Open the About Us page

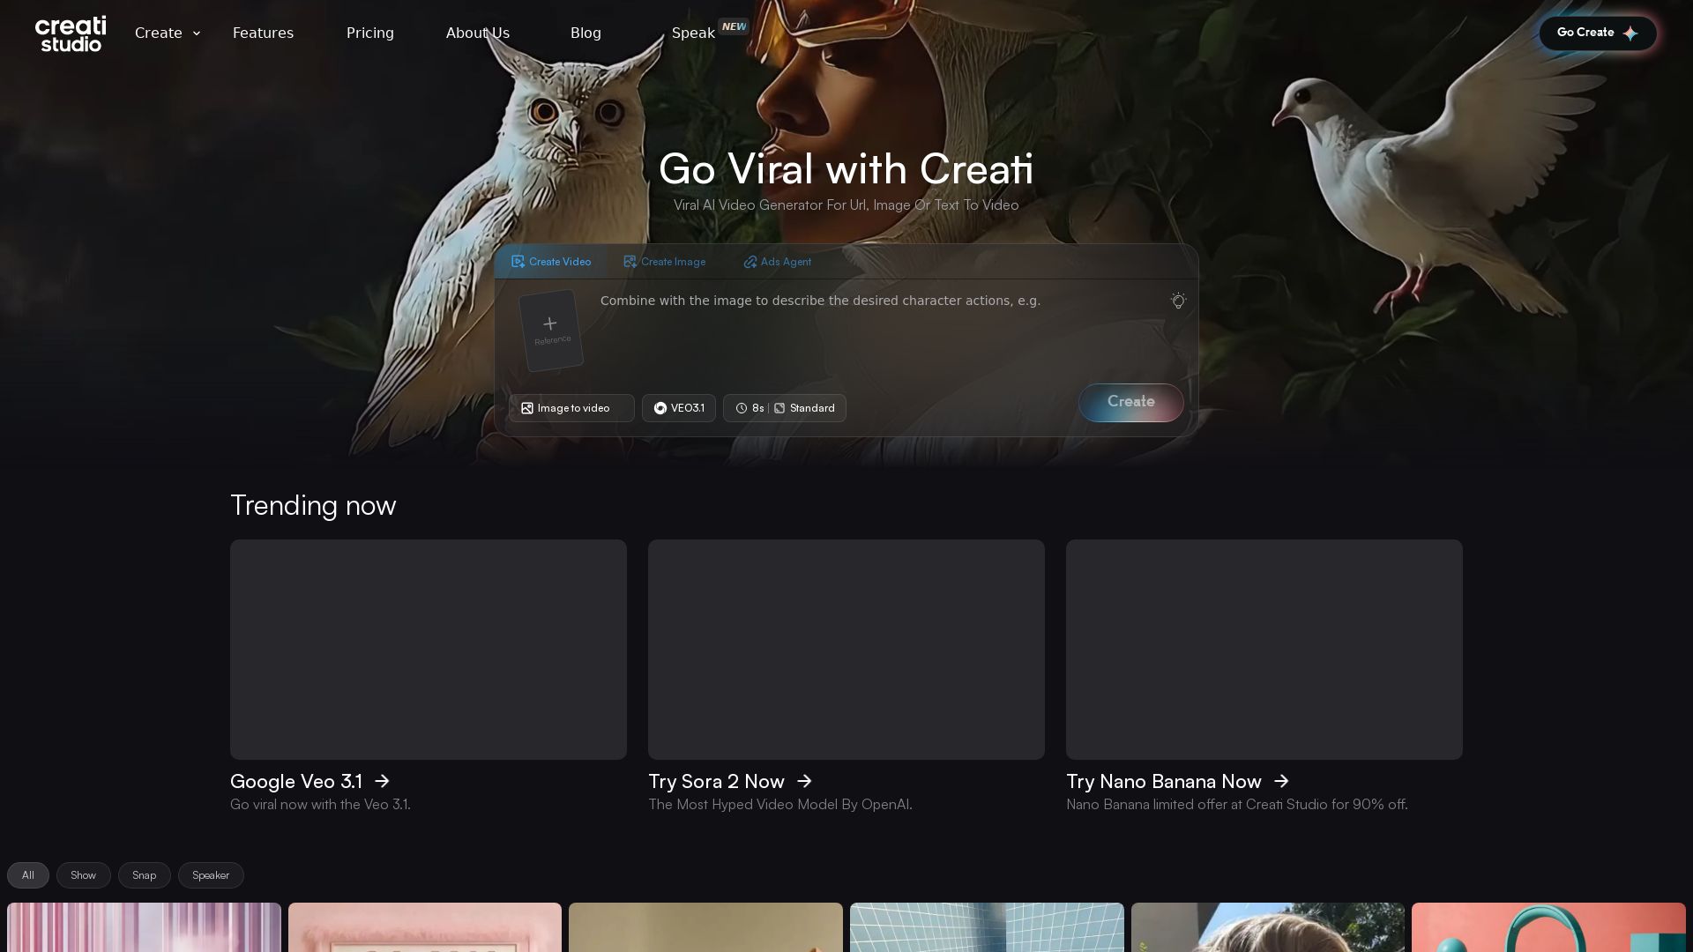pyautogui.click(x=478, y=33)
